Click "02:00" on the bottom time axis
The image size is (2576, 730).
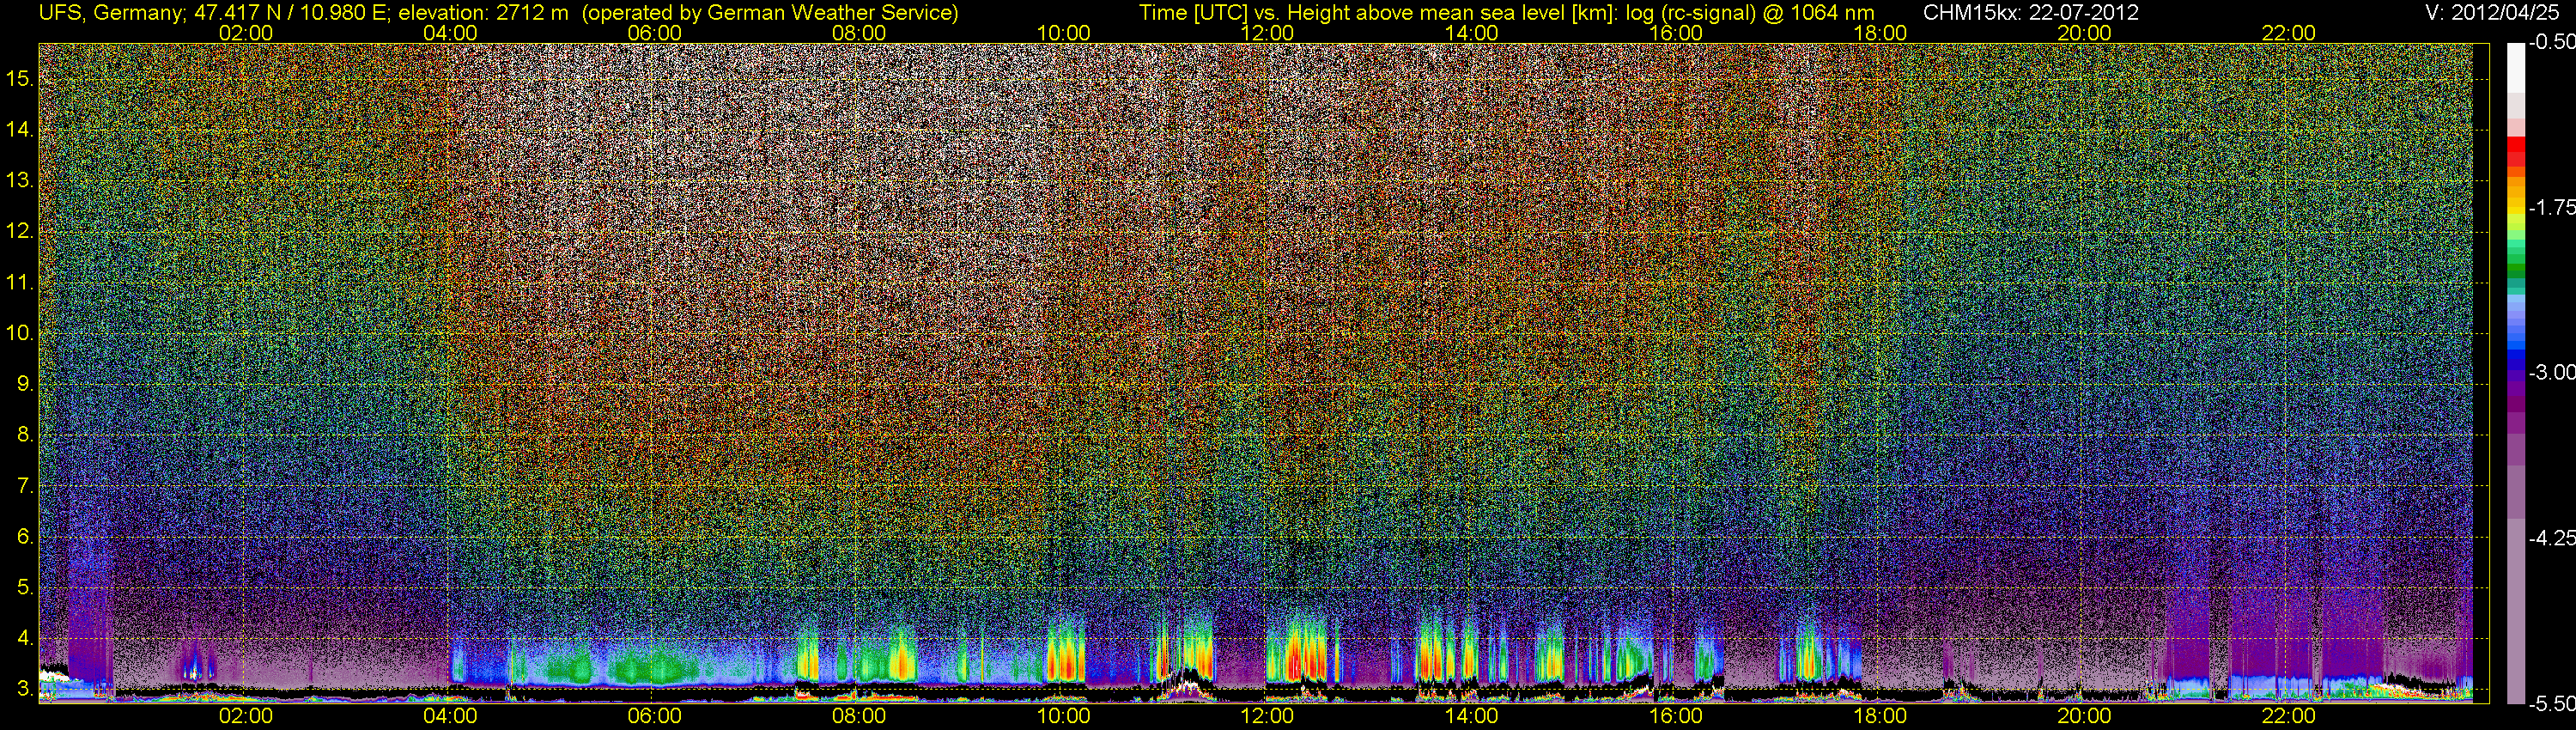coord(246,716)
